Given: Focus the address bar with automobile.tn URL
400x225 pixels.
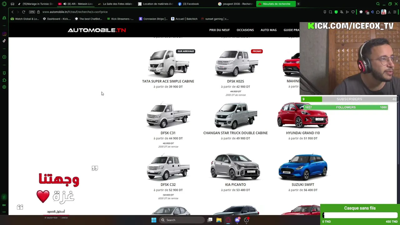Looking at the screenshot, I should (x=75, y=12).
